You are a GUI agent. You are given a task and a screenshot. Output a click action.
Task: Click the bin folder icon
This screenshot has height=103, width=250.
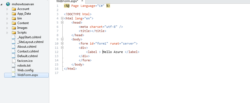tap(14, 18)
